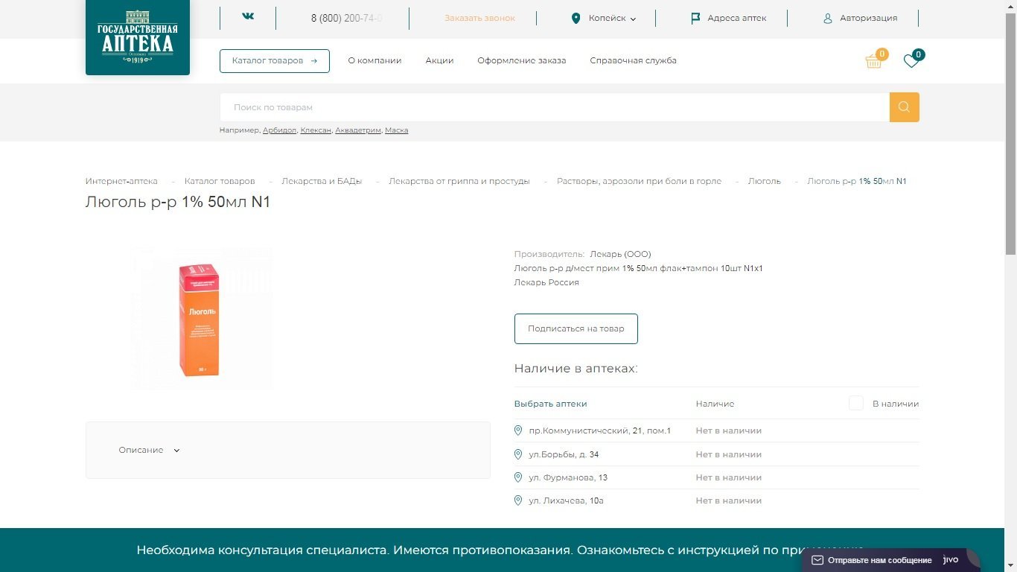Open Справочная служба menu item
The width and height of the screenshot is (1017, 572).
(633, 60)
